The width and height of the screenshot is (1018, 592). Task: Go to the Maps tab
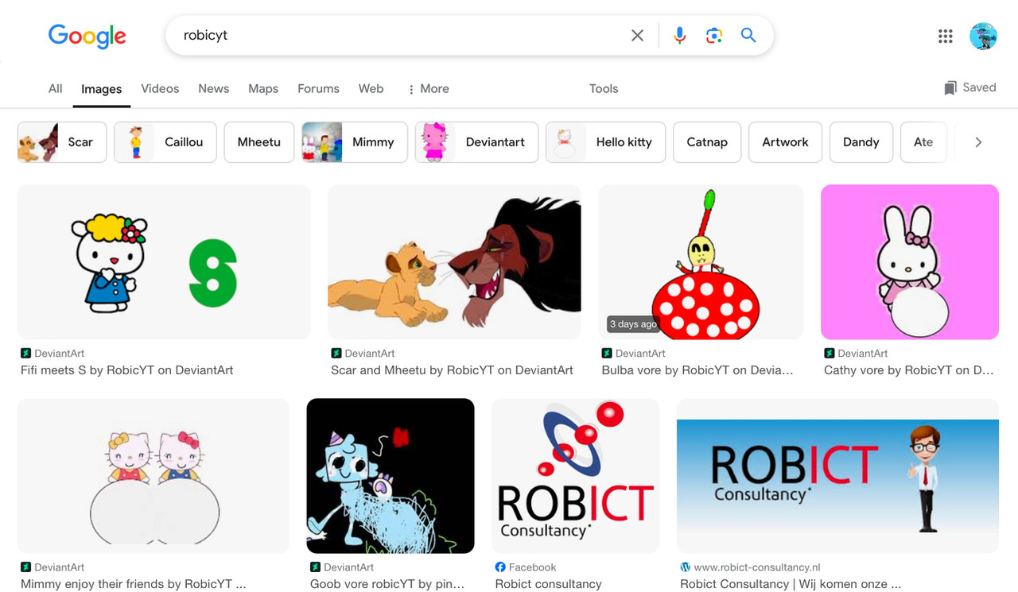point(263,89)
